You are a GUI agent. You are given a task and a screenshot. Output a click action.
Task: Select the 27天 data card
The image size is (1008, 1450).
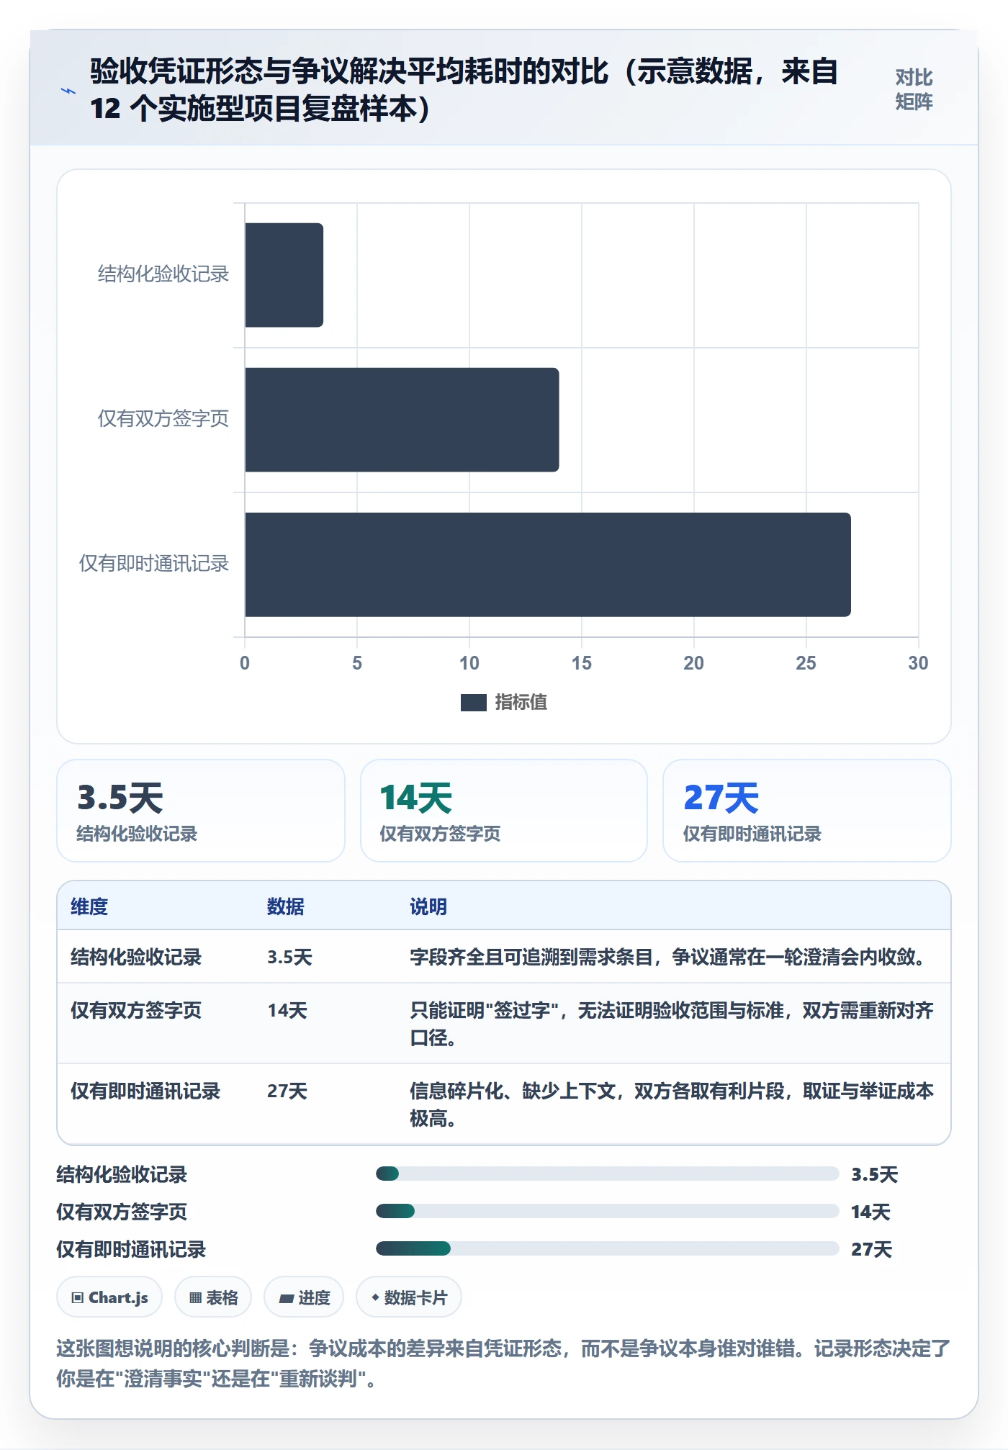(807, 811)
